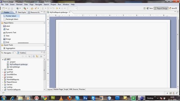The height and width of the screenshot is (101, 180).
Task: Switch to the XML Source tab
Action: pos(74,89)
